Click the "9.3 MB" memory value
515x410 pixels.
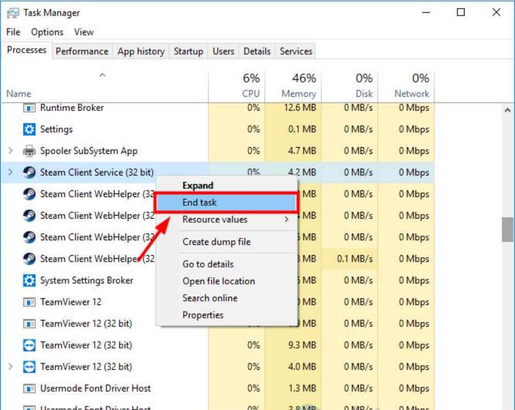(302, 345)
